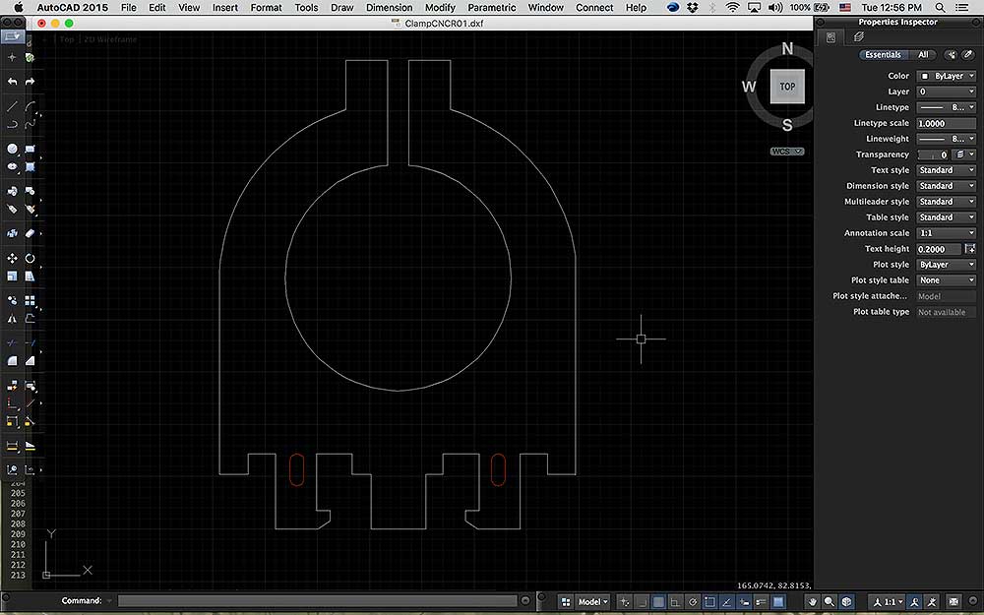Click the N compass direction on ViewCube
This screenshot has height=615, width=984.
[787, 49]
